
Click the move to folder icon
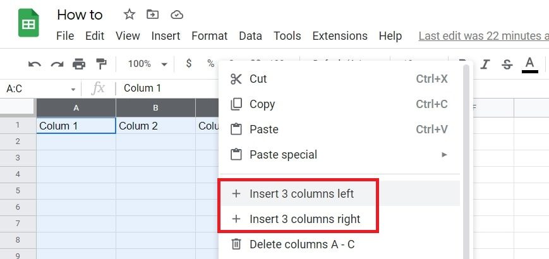pyautogui.click(x=152, y=15)
